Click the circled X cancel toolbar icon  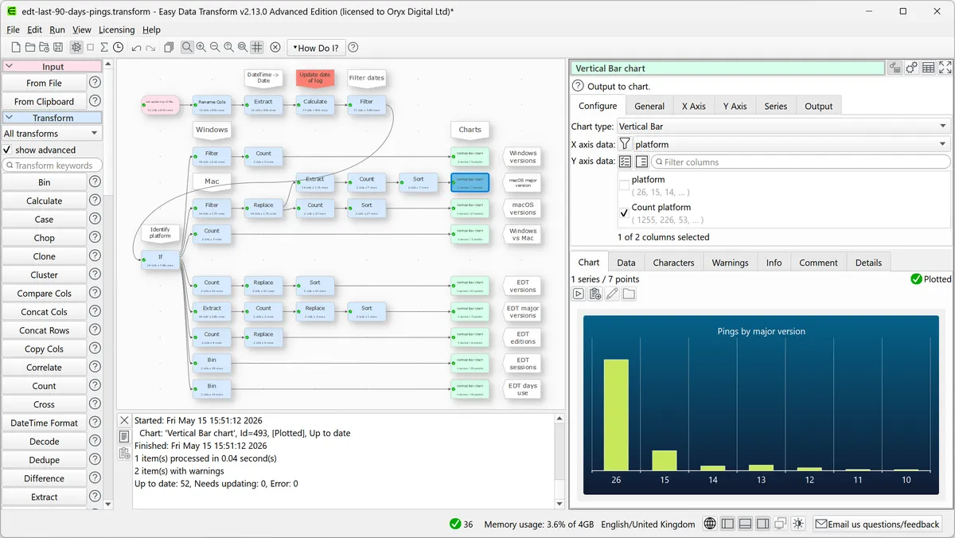(x=275, y=48)
